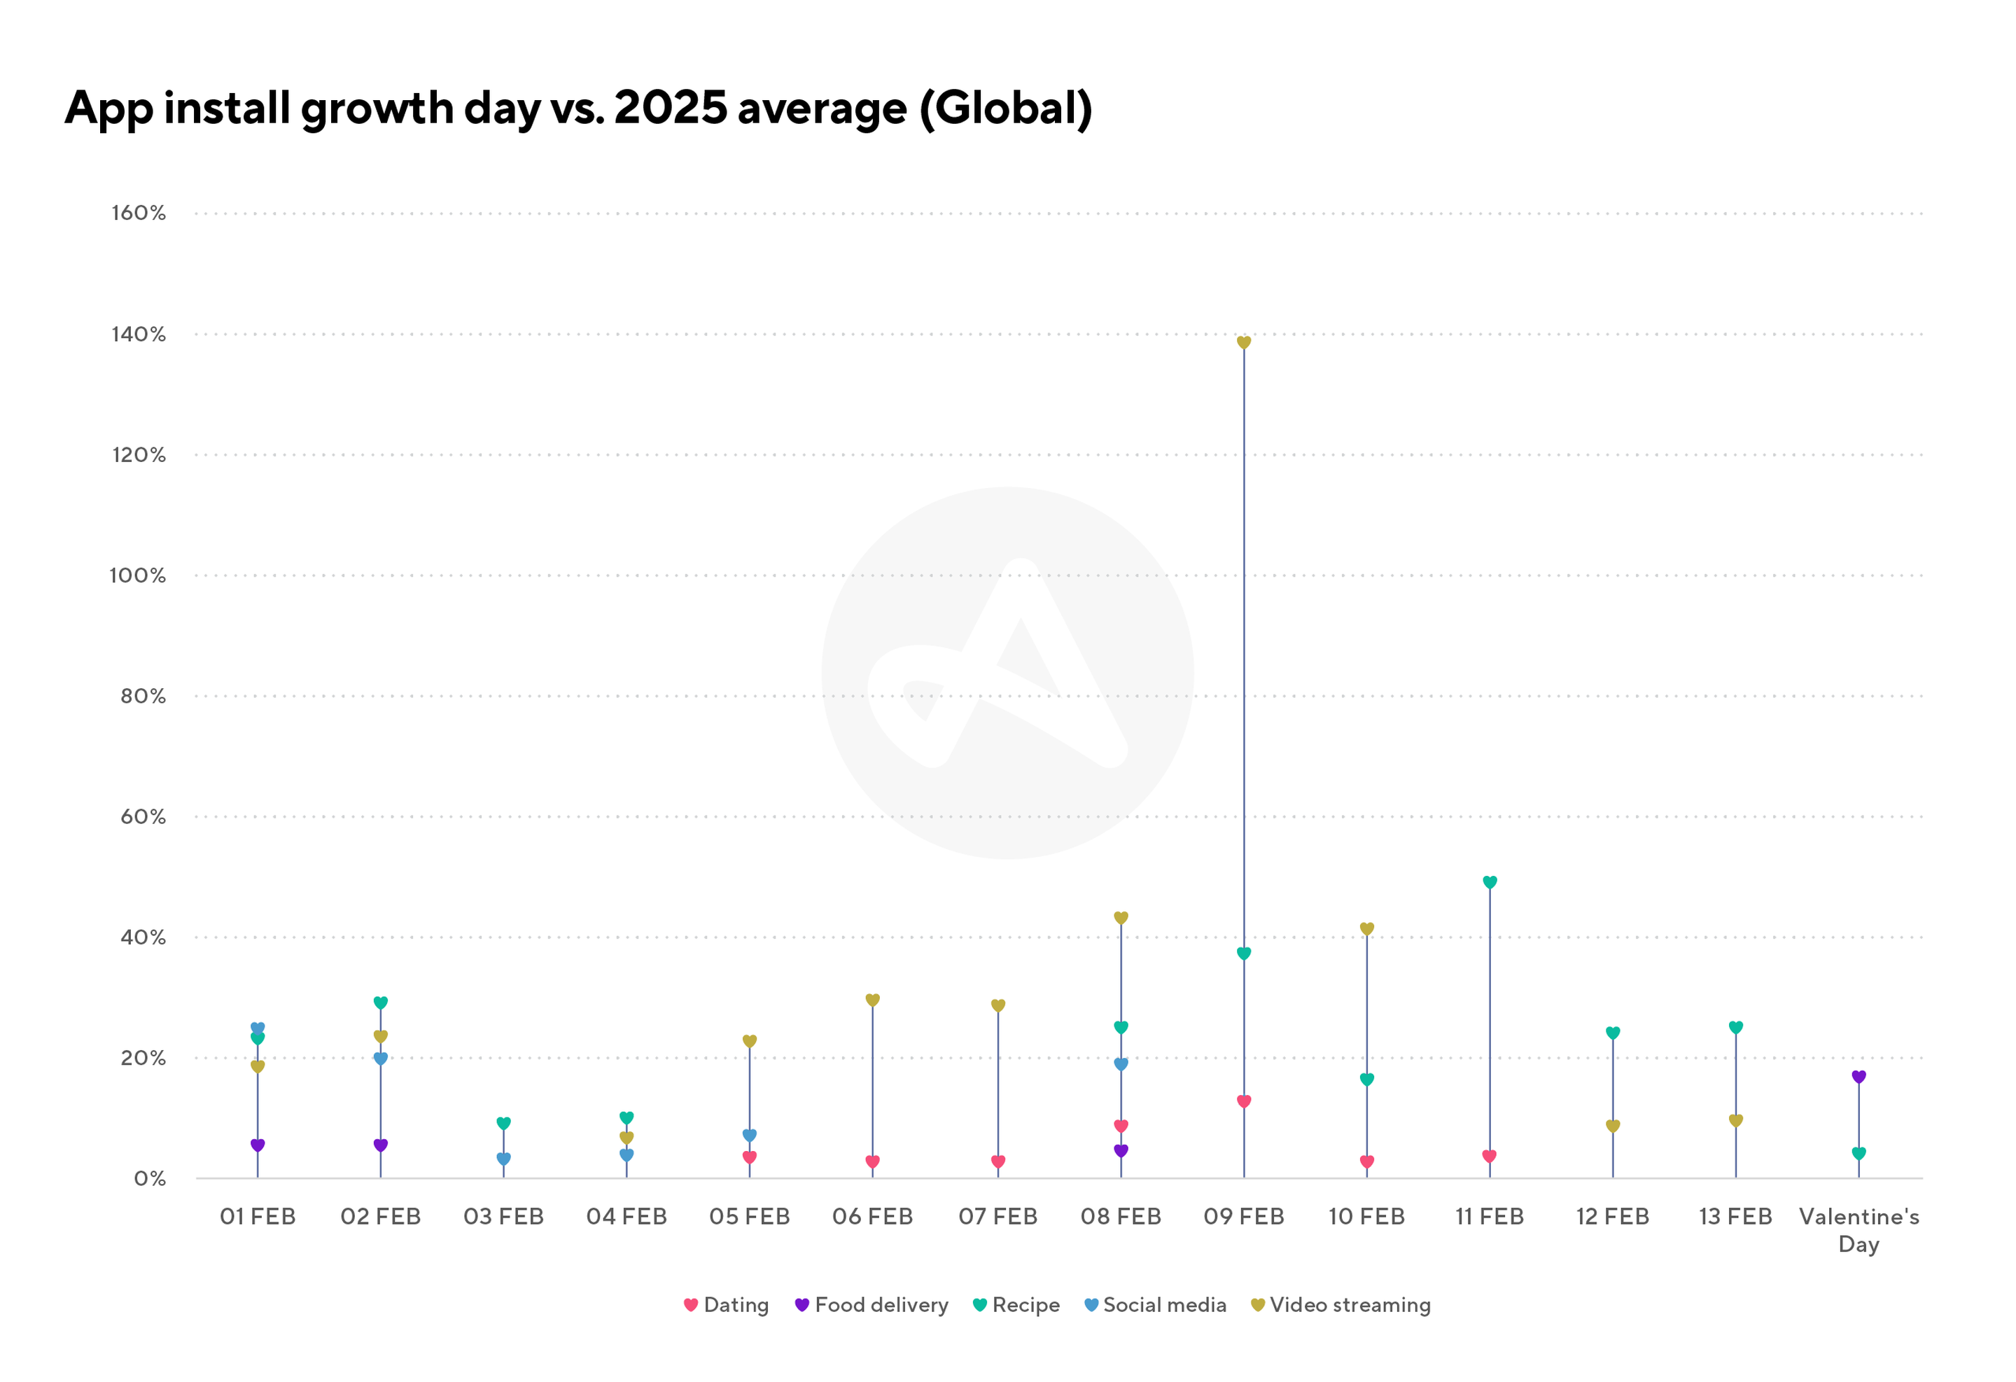Click the chart title text
The width and height of the screenshot is (2016, 1382).
[x=577, y=108]
